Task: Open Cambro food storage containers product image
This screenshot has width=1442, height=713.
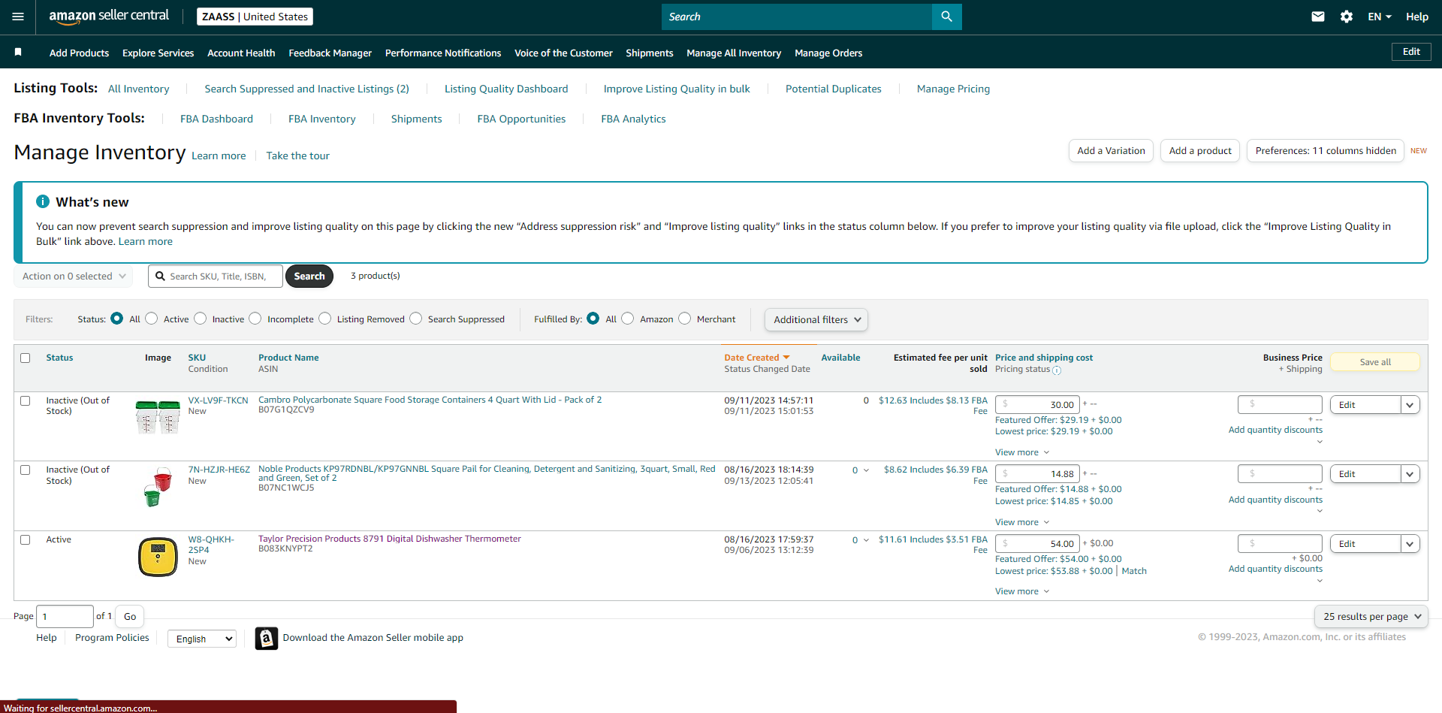Action: tap(158, 416)
